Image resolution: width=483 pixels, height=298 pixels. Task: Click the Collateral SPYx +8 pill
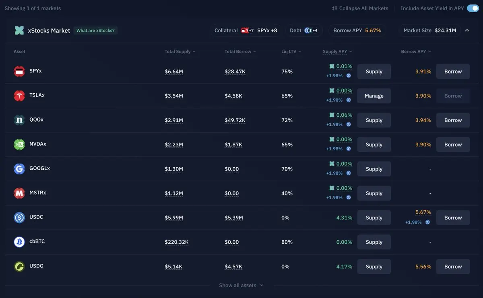[x=246, y=31]
